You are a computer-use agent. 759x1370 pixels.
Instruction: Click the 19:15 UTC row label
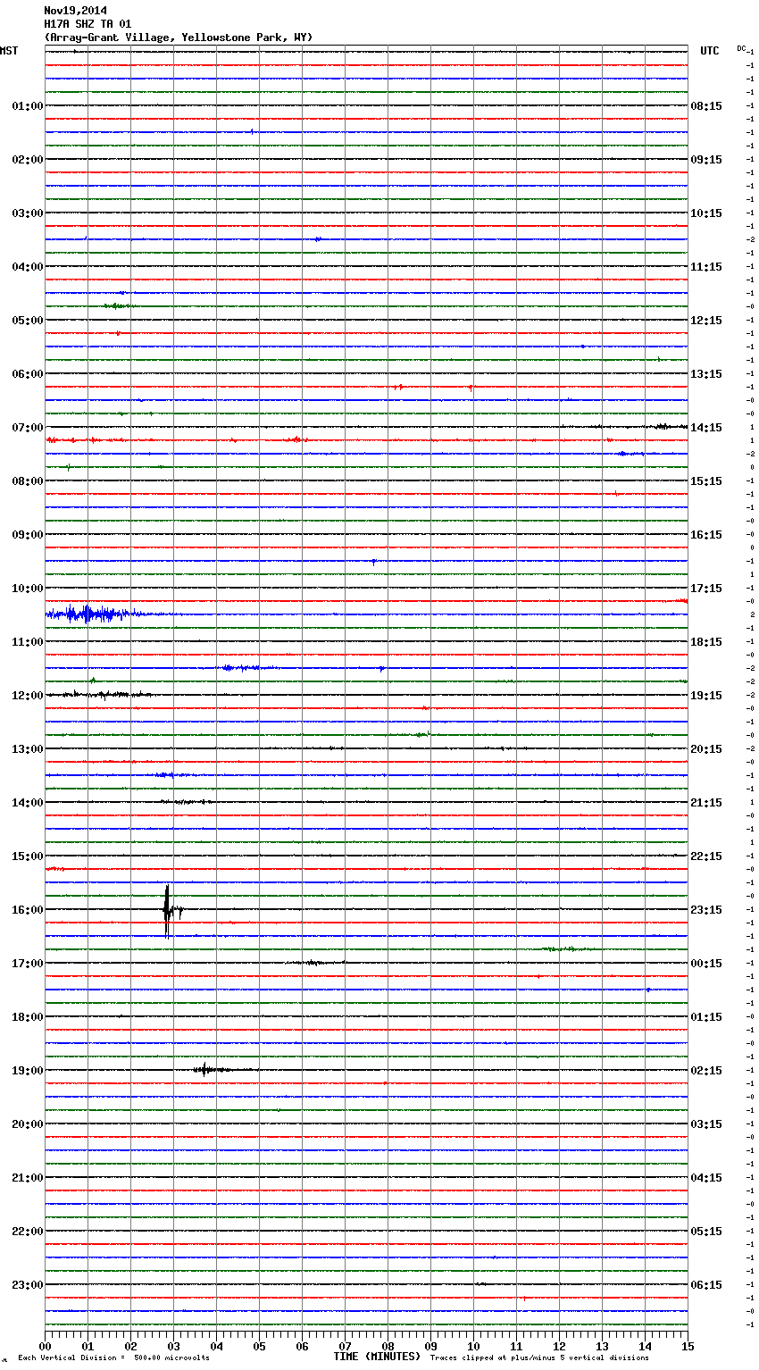(x=706, y=696)
